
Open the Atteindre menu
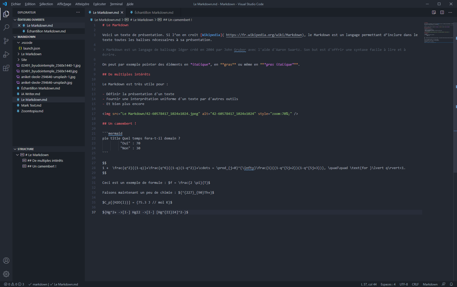pyautogui.click(x=82, y=4)
